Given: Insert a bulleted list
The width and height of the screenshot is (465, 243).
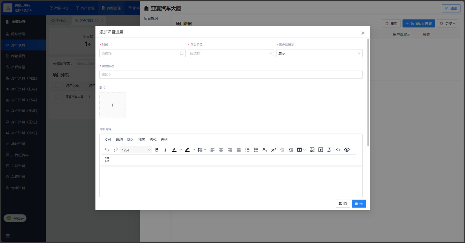Looking at the screenshot, I should [247, 150].
